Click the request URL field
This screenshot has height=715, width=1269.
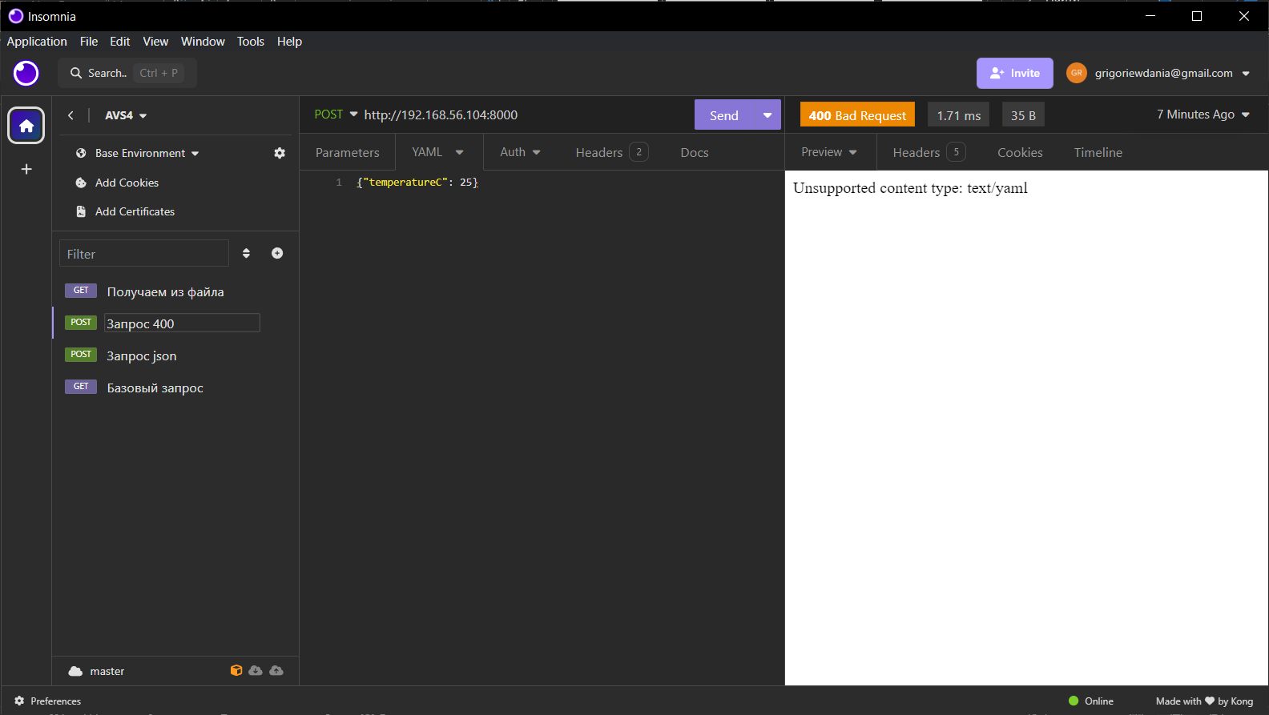525,114
